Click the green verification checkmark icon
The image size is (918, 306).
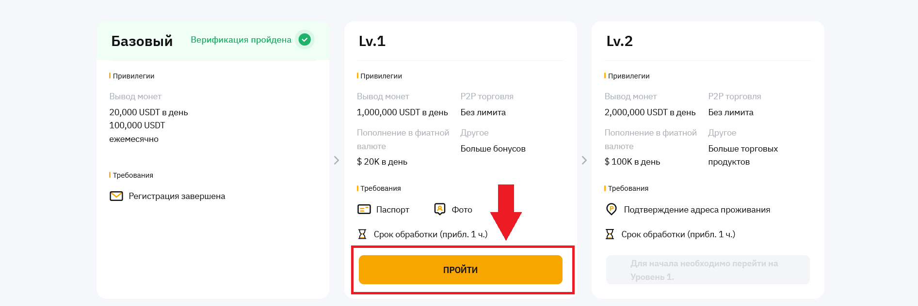coord(305,40)
